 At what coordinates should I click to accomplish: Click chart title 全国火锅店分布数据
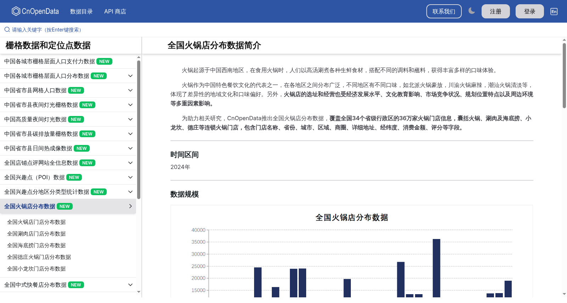(352, 217)
